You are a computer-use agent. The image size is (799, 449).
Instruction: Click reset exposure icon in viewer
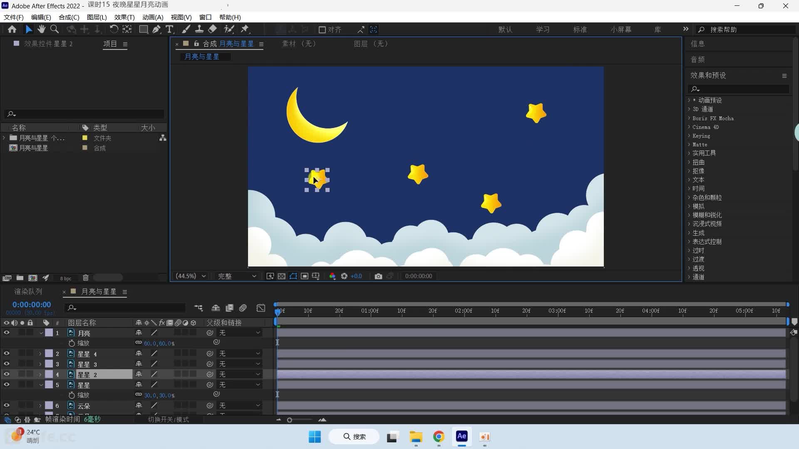[344, 276]
